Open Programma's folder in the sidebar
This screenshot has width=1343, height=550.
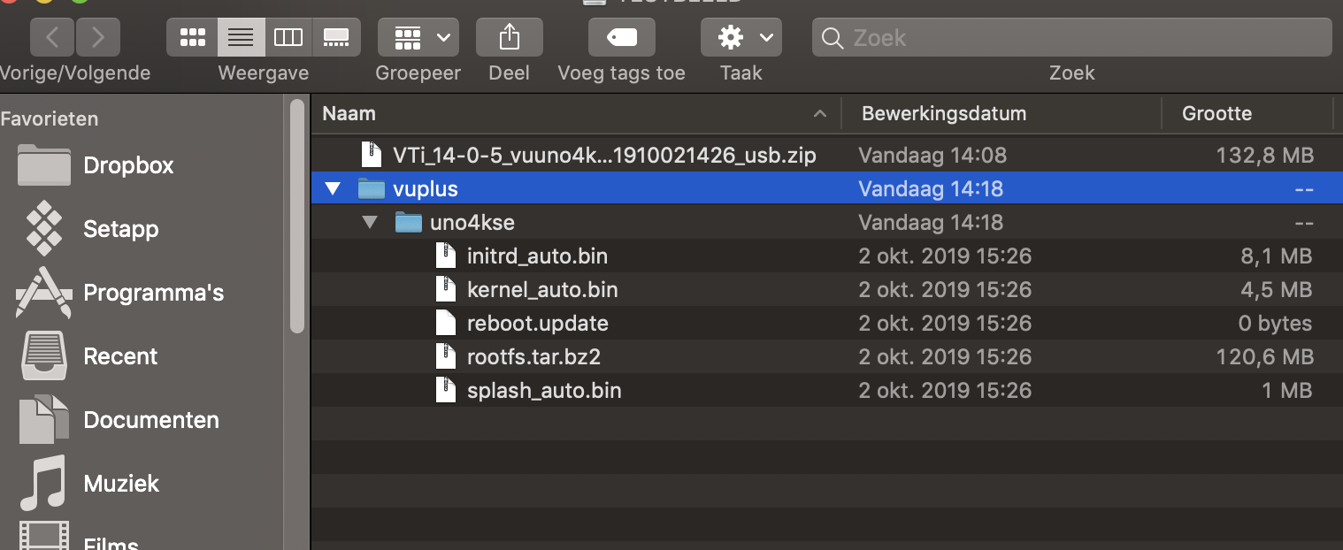pyautogui.click(x=153, y=293)
